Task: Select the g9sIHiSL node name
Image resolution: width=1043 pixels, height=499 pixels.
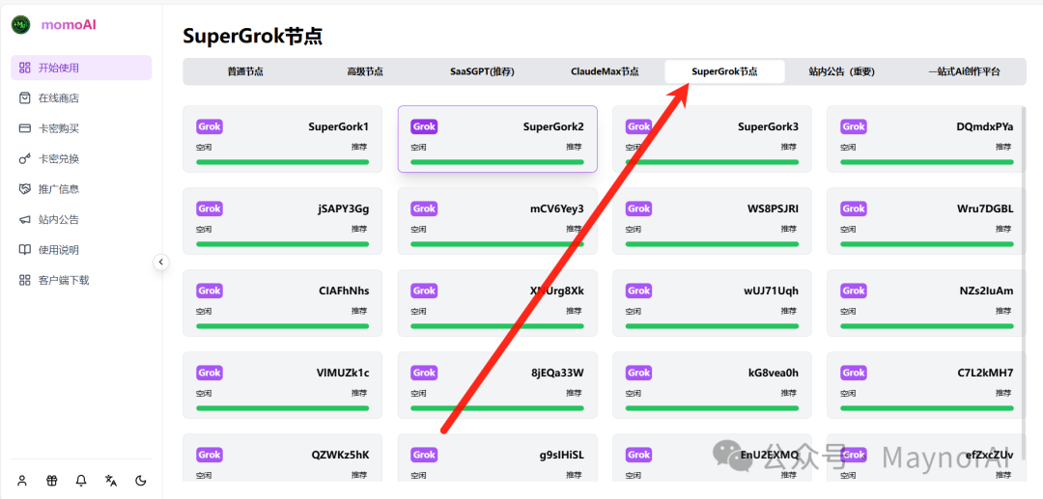Action: [x=561, y=456]
